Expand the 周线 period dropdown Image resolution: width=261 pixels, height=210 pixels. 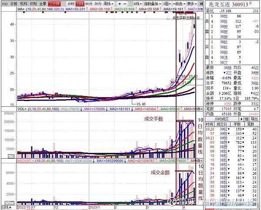tap(118, 3)
